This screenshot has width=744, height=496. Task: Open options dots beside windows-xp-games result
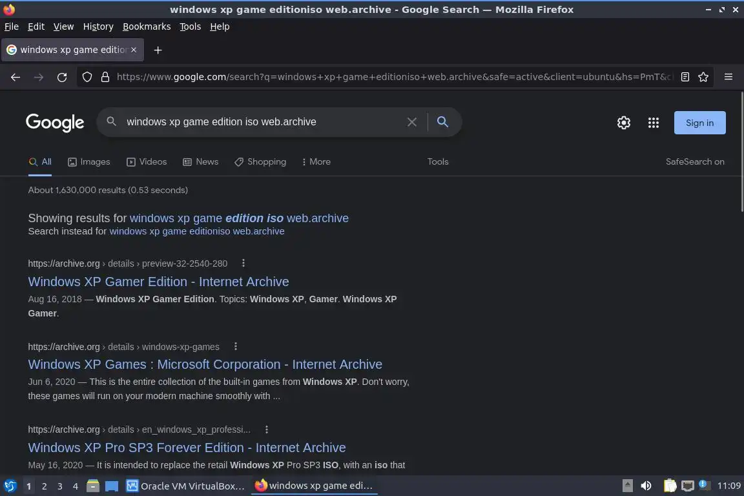click(x=235, y=346)
